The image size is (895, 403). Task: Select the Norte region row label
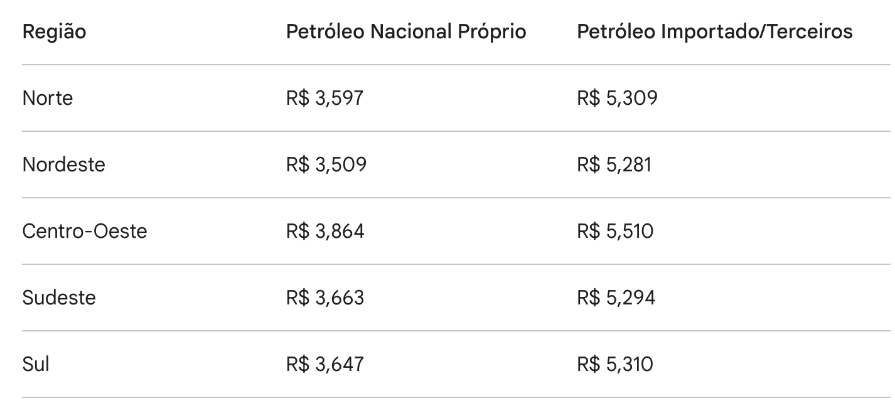[48, 98]
